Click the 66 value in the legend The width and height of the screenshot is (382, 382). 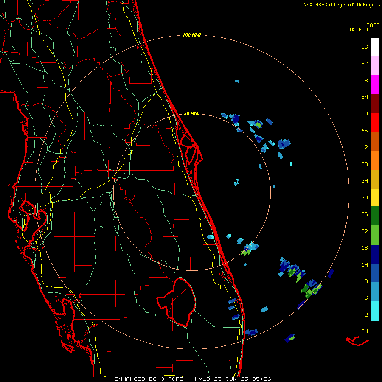pyautogui.click(x=365, y=47)
